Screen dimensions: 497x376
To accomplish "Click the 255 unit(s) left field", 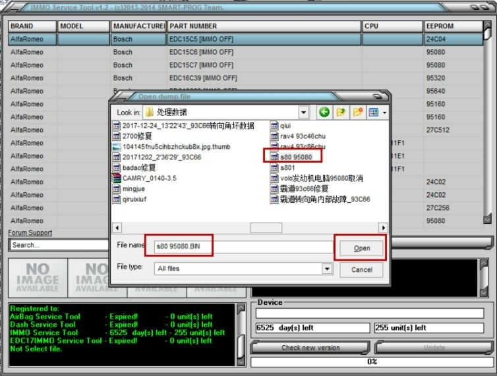I will (429, 328).
